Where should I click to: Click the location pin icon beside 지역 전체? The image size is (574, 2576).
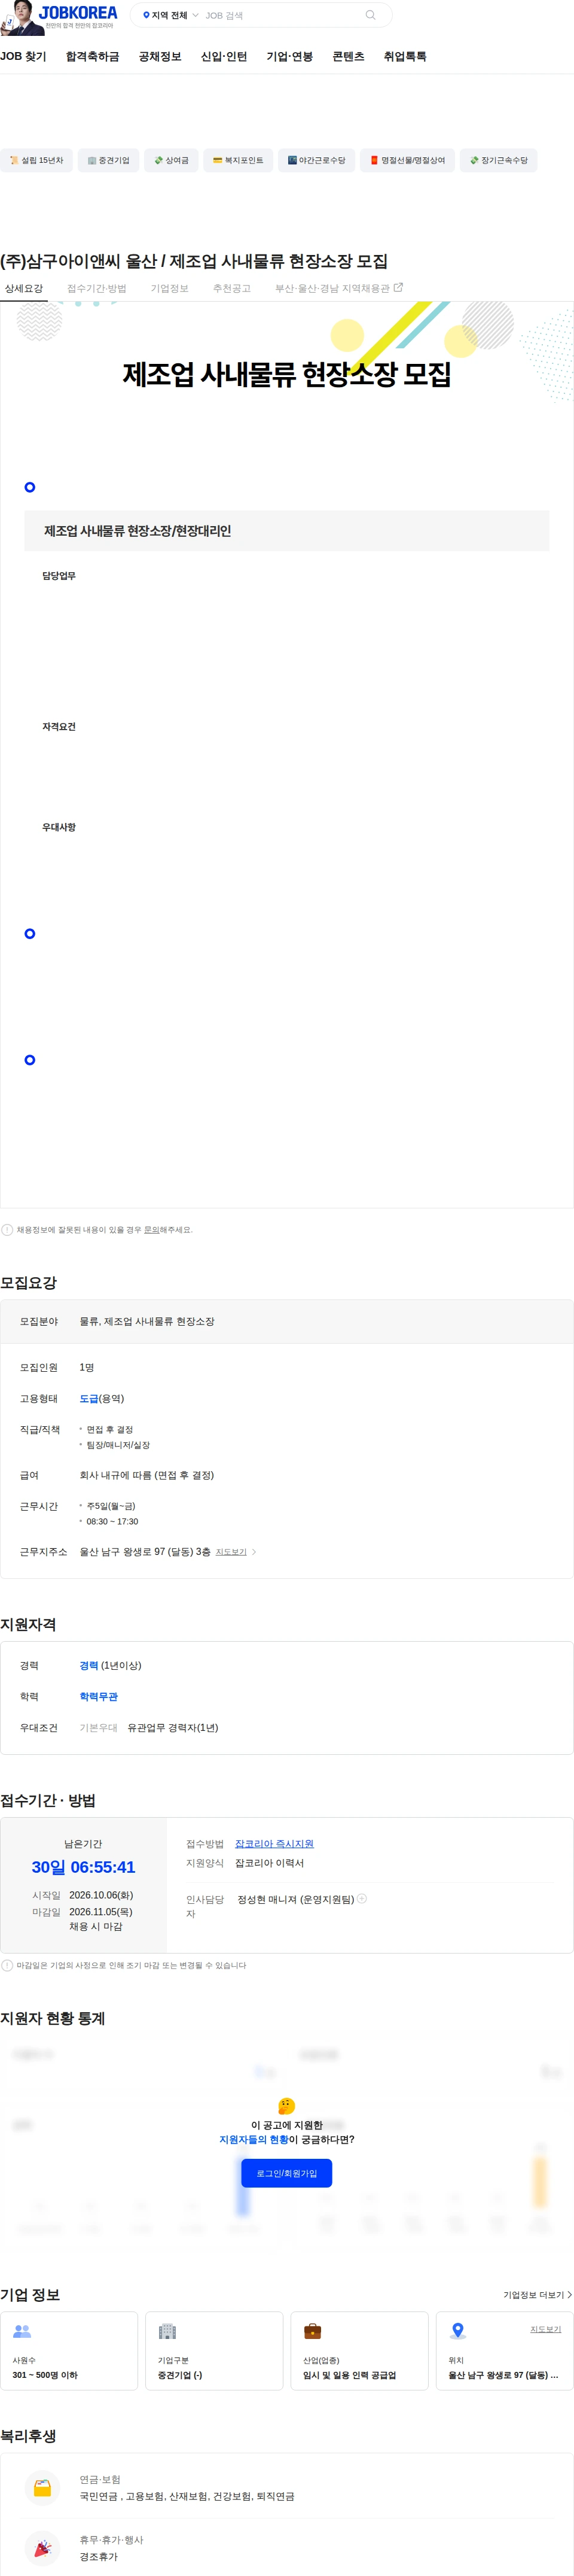tap(146, 15)
